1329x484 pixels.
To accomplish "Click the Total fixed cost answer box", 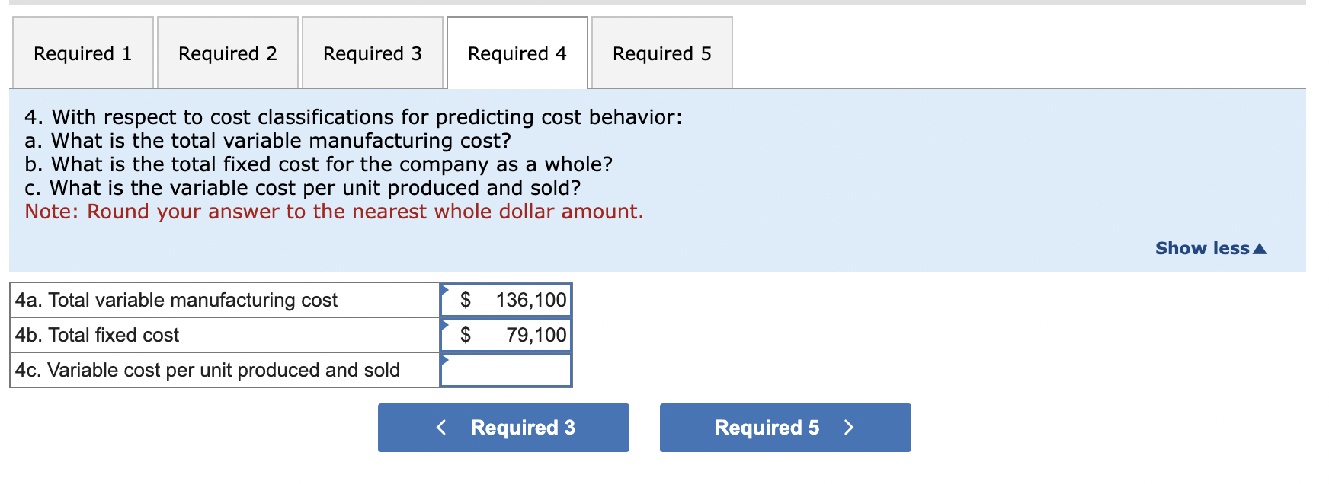I will pyautogui.click(x=507, y=335).
